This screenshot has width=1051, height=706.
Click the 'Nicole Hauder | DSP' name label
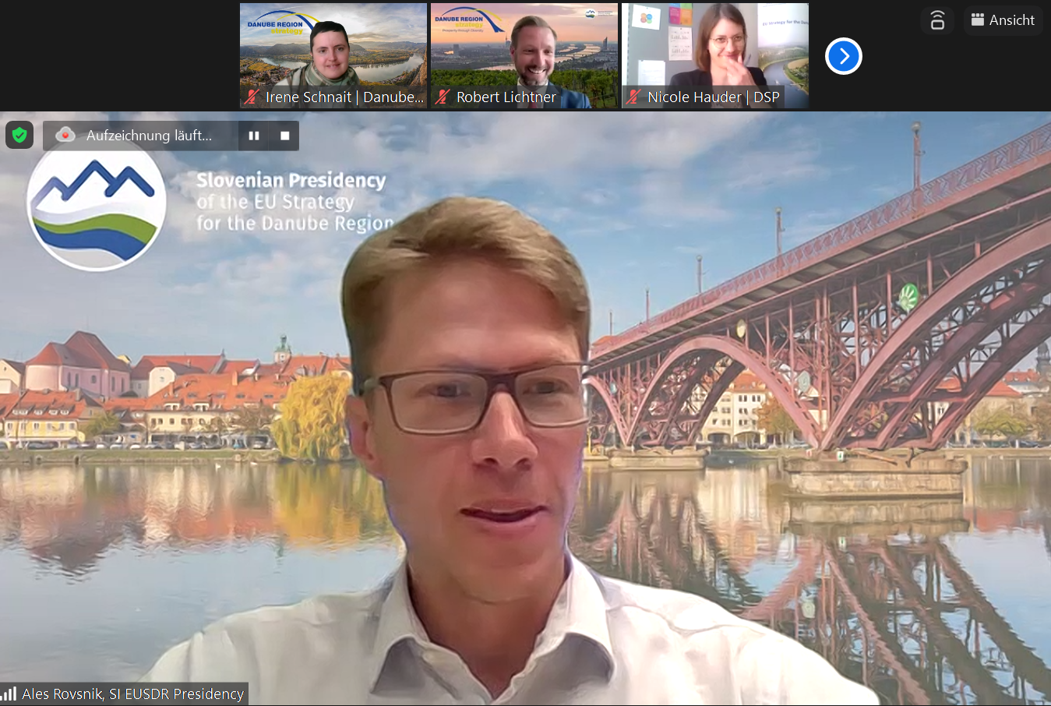click(714, 97)
